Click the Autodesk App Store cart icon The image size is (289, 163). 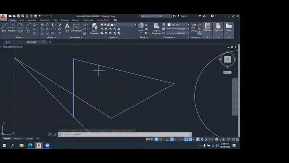(x=200, y=16)
